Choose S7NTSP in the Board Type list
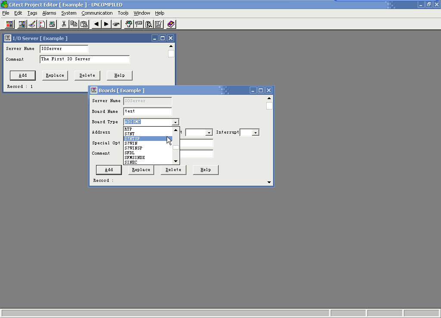 148,139
